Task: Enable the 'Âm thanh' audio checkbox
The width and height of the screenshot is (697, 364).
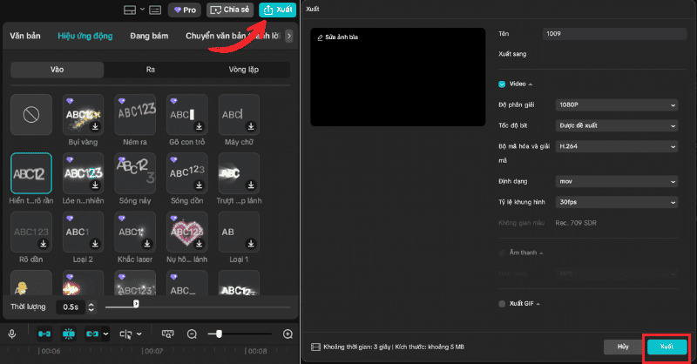Action: coord(502,253)
